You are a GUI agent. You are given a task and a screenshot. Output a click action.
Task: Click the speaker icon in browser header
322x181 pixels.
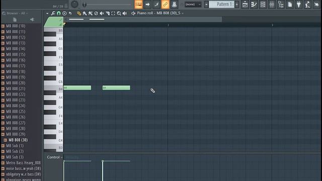click(x=32, y=20)
